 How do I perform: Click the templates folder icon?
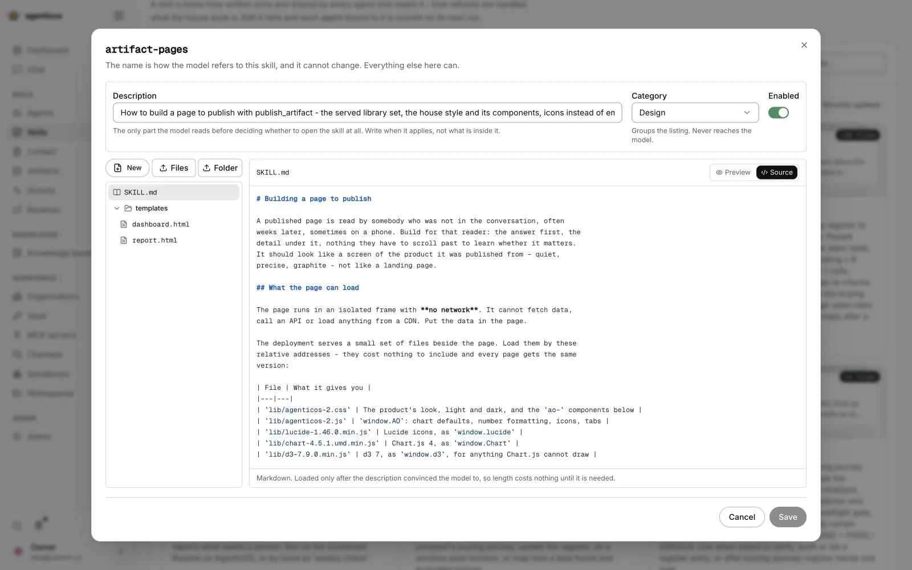click(x=128, y=209)
